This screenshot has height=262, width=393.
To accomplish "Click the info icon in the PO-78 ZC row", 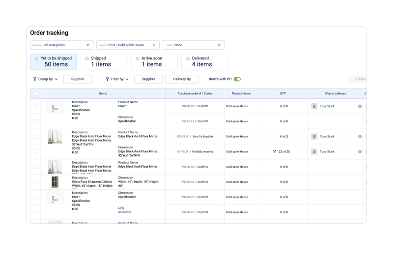I will [x=360, y=136].
